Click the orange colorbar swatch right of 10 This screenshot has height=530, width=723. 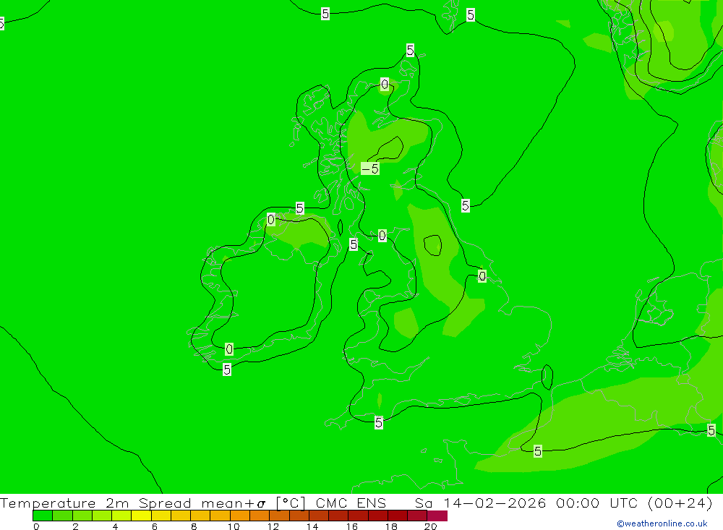tap(240, 516)
